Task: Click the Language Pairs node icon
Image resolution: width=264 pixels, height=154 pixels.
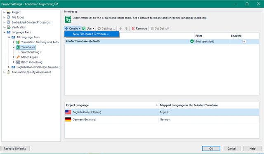Action: [8, 32]
